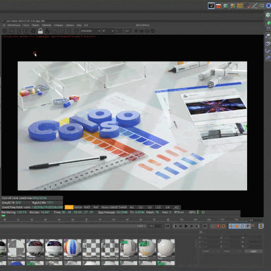Screen dimensions: 271x271
Task: Open the HDR/sRGB color space dropdown
Action: tap(90, 31)
